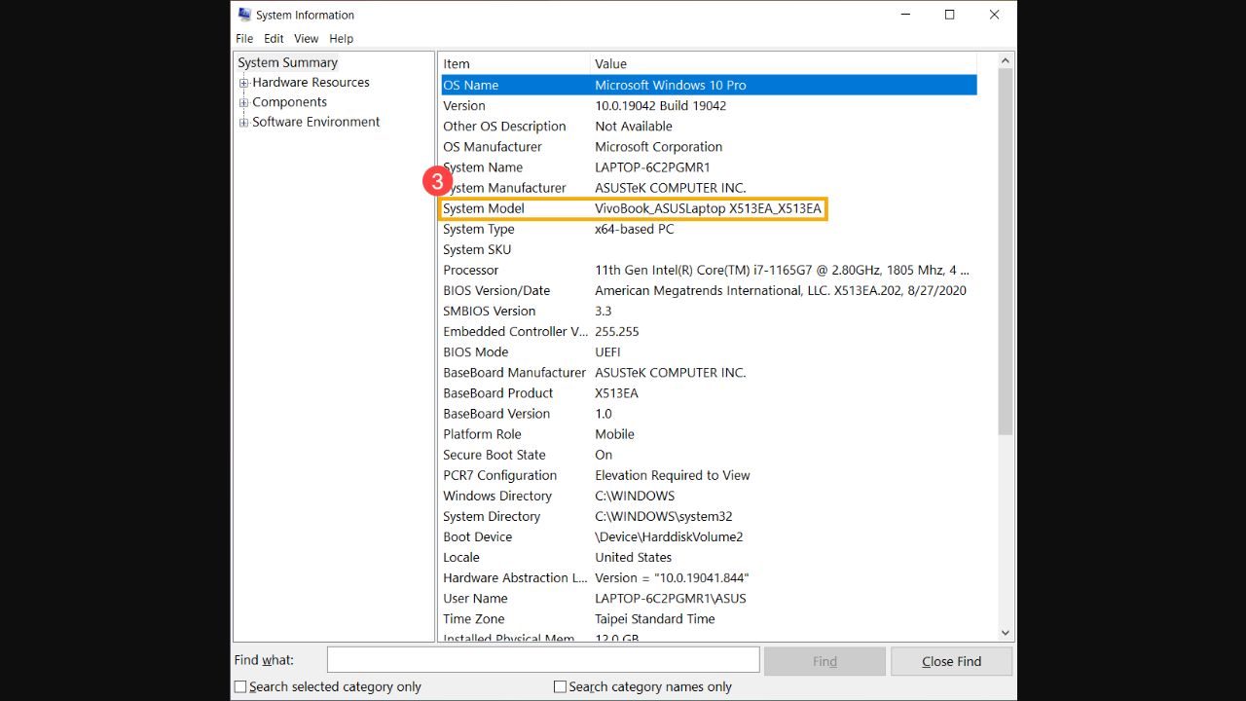Select the BaseBoard Manufacturer row
Image resolution: width=1246 pixels, height=701 pixels.
tap(709, 372)
